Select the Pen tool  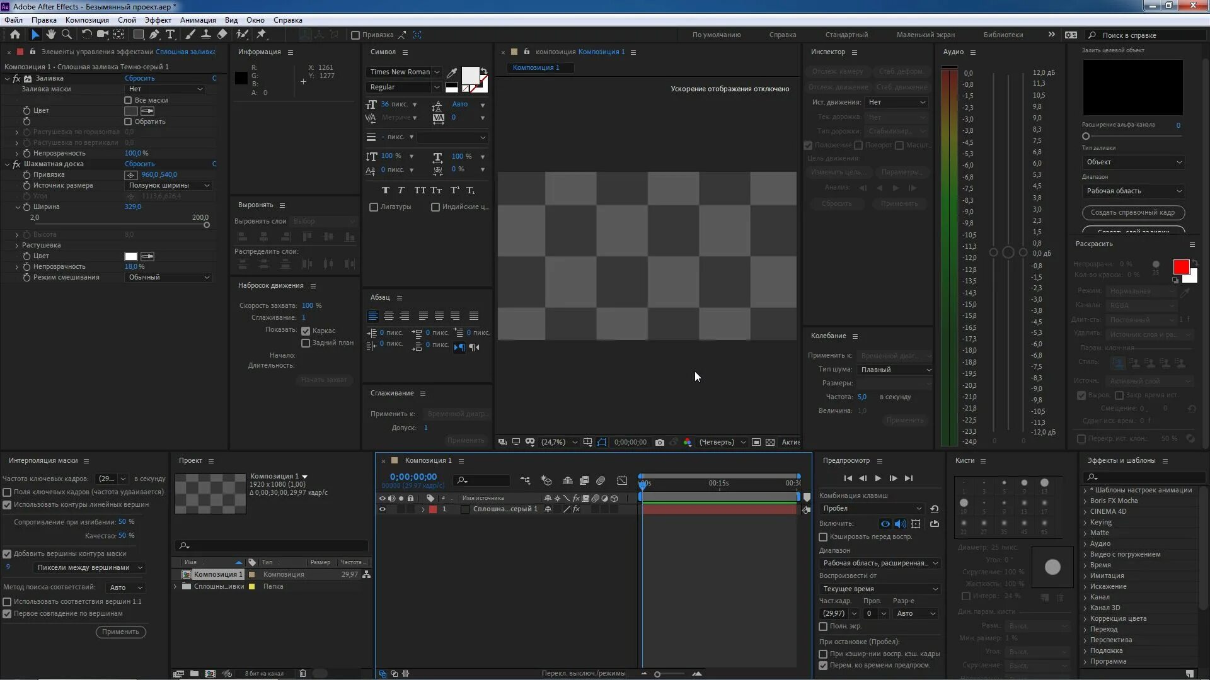[154, 35]
